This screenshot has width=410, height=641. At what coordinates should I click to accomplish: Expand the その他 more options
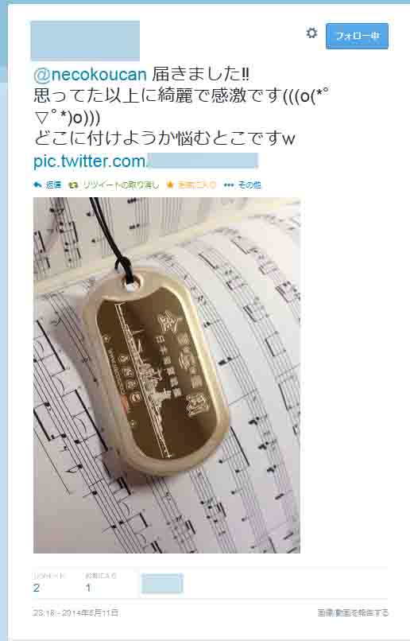pyautogui.click(x=249, y=185)
